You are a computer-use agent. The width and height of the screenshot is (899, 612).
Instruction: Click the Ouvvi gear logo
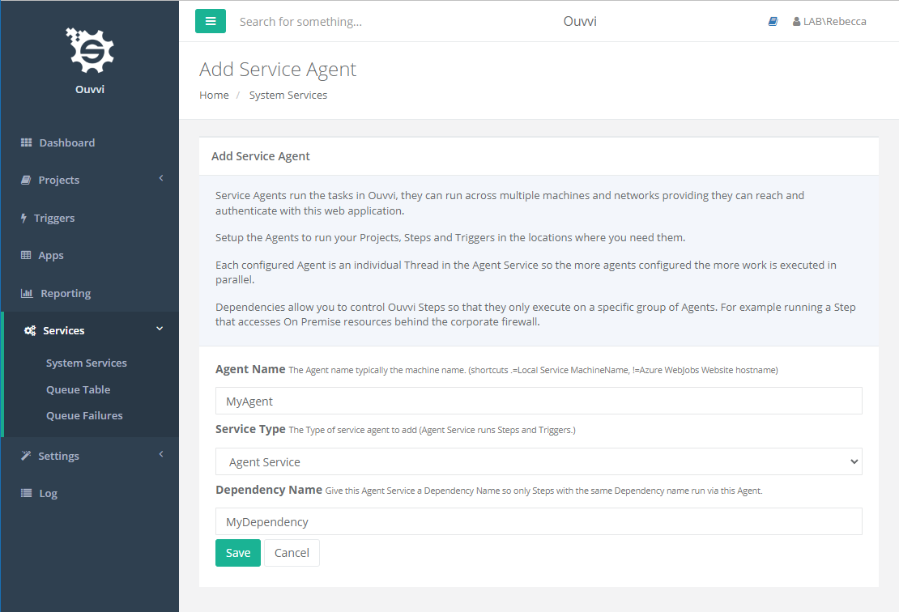[x=90, y=50]
